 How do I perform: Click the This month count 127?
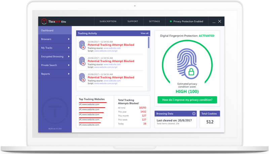(x=144, y=115)
